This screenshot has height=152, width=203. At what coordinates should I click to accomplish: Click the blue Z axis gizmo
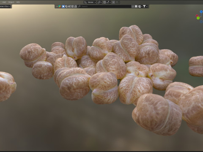[201, 12]
